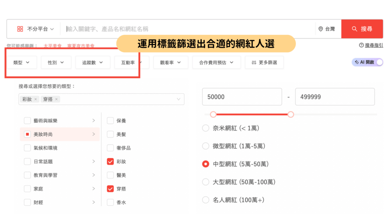The height and width of the screenshot is (220, 392).
Task: Click the platform grid icon
Action: (x=20, y=29)
